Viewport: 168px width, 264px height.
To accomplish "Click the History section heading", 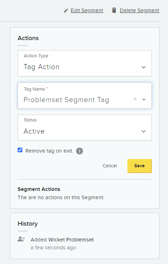I will (x=28, y=224).
